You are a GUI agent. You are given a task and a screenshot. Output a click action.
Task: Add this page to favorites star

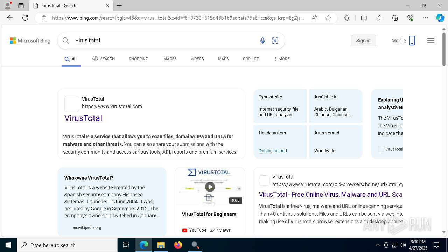click(328, 18)
